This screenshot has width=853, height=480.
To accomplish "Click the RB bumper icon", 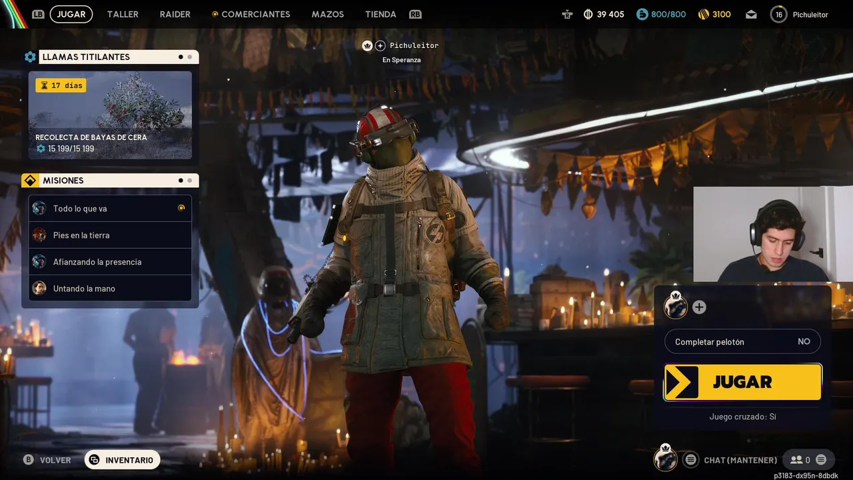I will (x=415, y=14).
